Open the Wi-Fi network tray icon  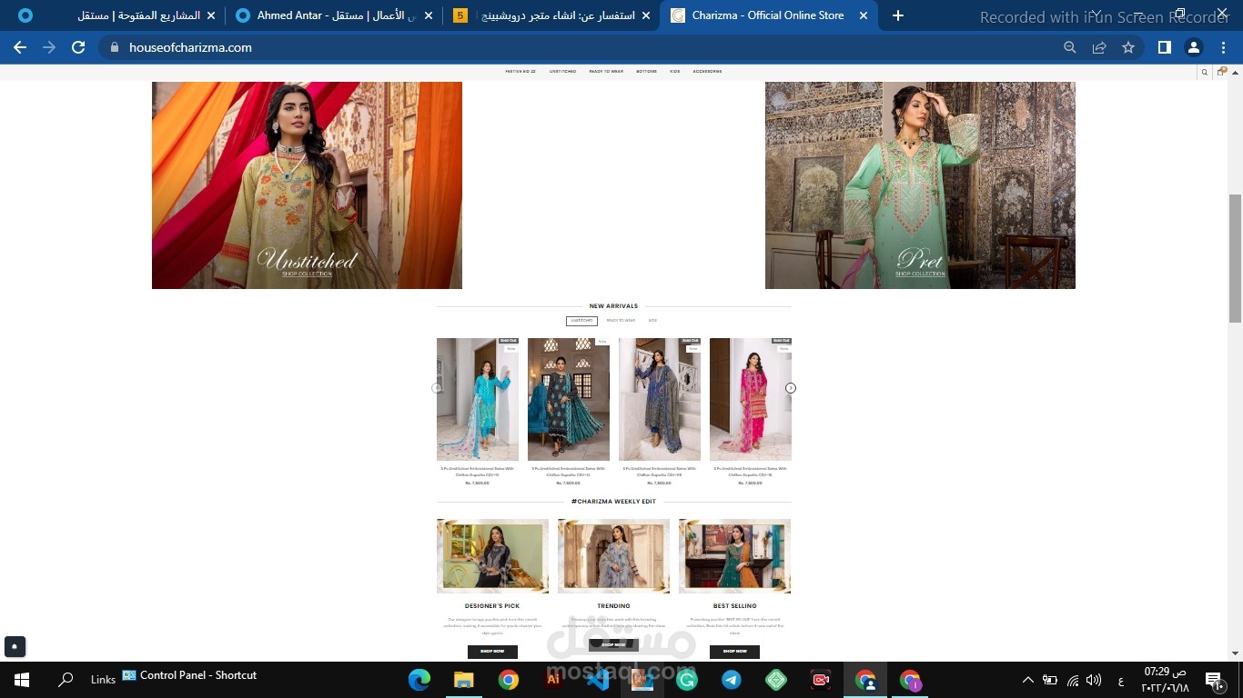[1072, 680]
